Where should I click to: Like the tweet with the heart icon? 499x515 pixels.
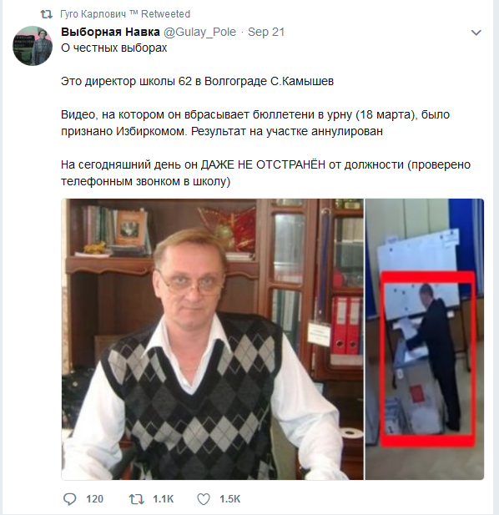click(x=204, y=499)
